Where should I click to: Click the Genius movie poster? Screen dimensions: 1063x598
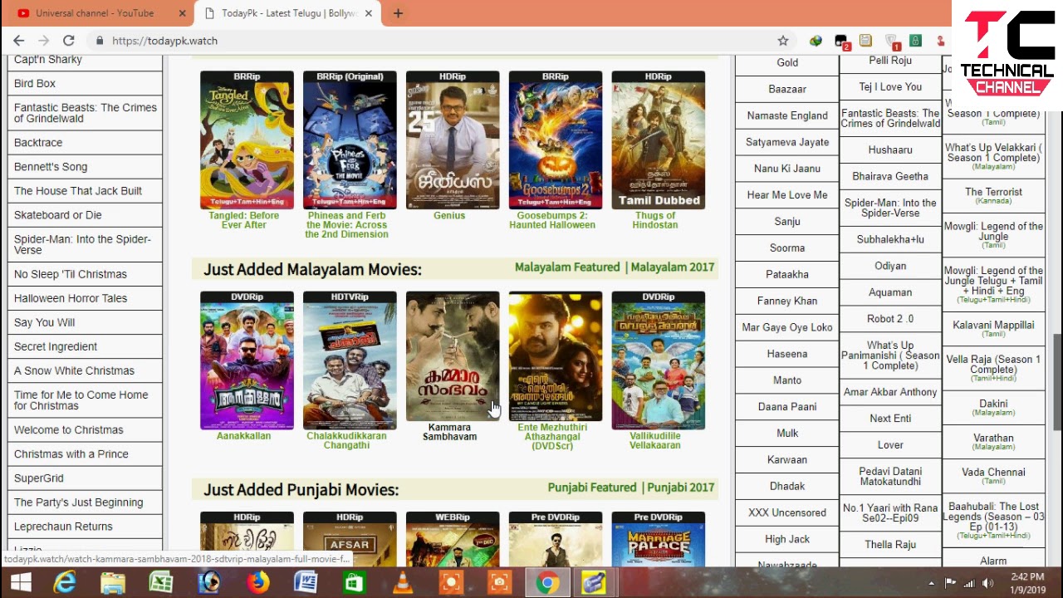click(453, 140)
